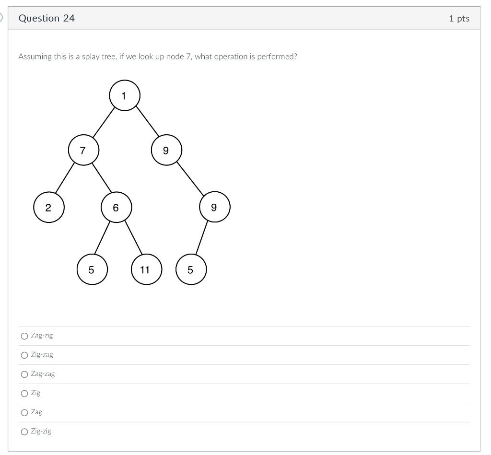Select the Zig-zag answer option

24,355
